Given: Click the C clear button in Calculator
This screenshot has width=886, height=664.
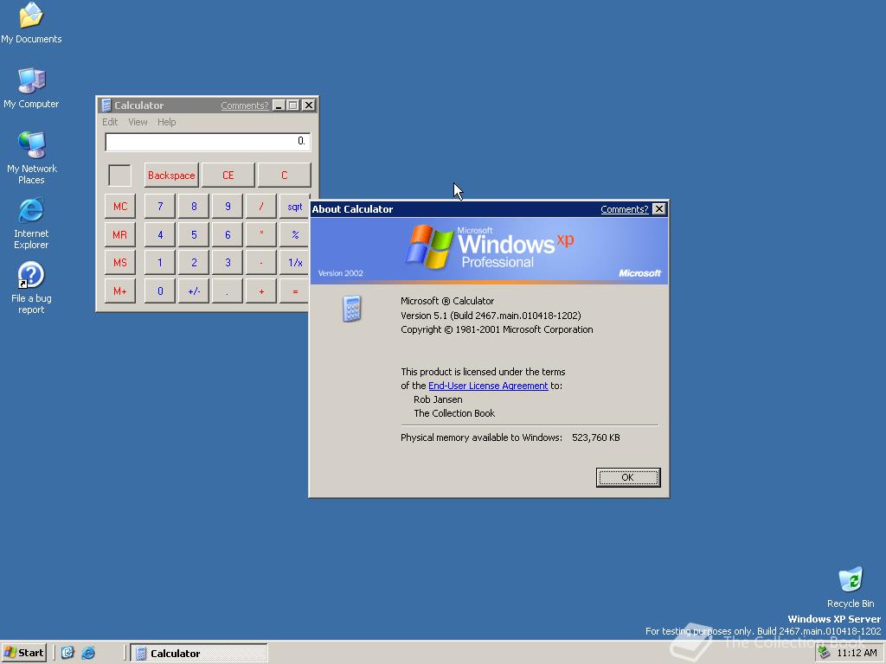Looking at the screenshot, I should 284,175.
